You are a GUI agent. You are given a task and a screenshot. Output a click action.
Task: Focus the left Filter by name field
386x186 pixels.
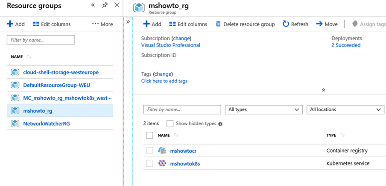click(41, 40)
